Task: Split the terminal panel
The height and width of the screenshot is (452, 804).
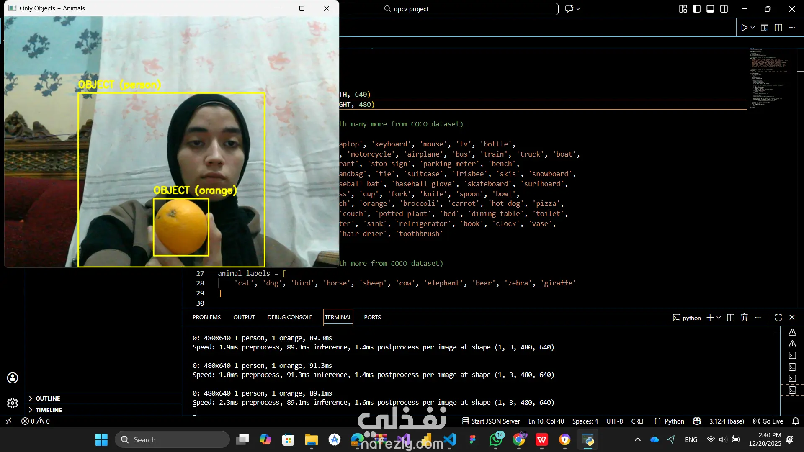Action: 731,318
